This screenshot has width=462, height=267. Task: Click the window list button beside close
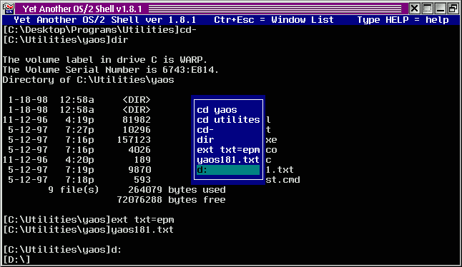pyautogui.click(x=427, y=9)
